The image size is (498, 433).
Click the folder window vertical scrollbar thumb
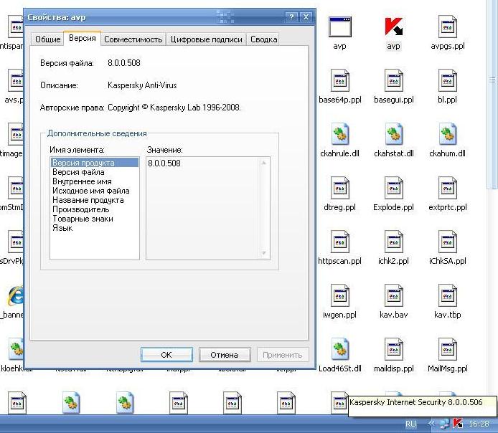492,95
